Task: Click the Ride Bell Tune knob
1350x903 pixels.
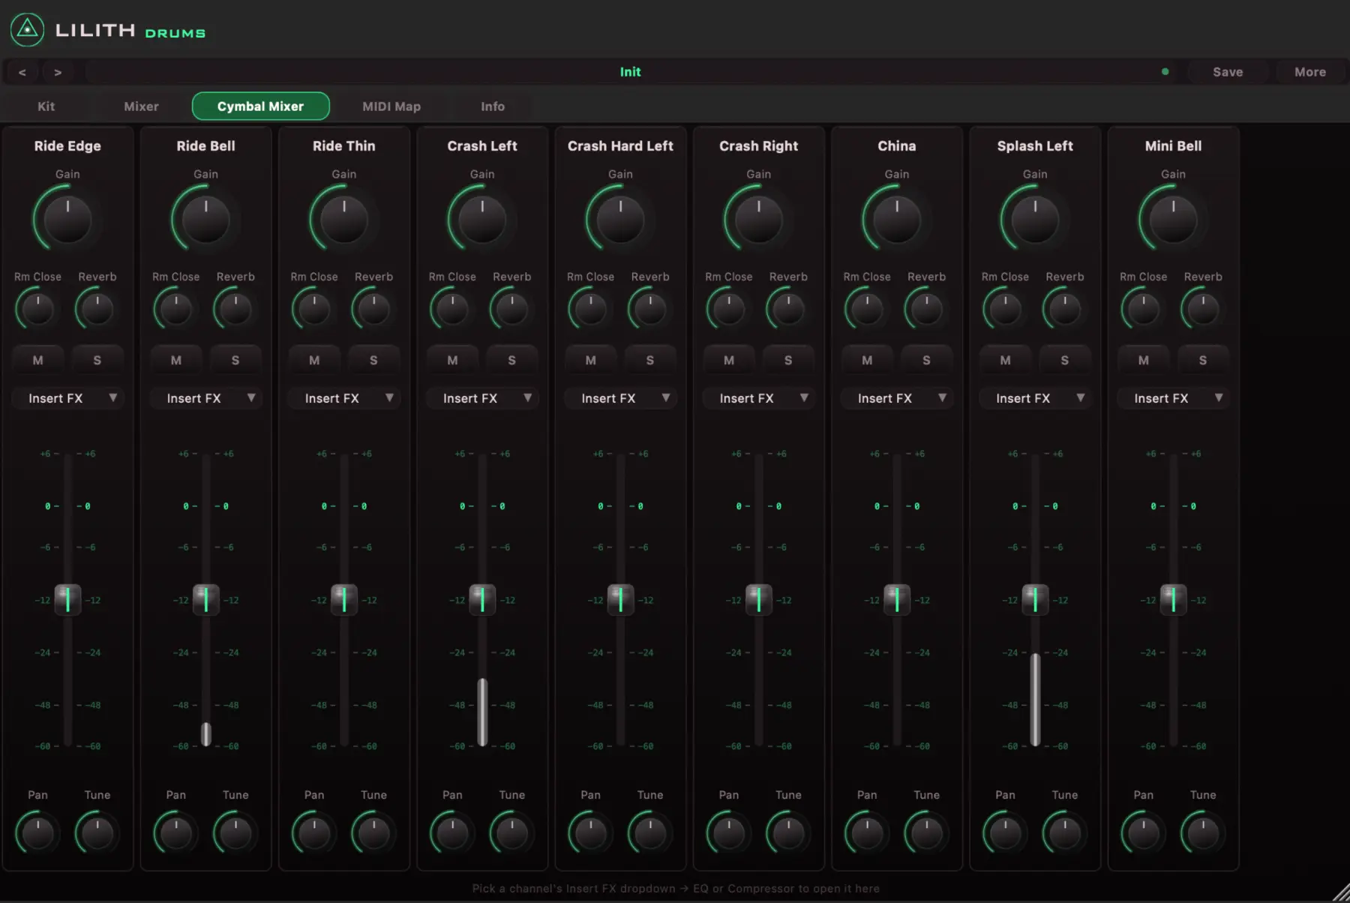Action: tap(235, 833)
